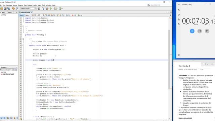This screenshot has height=121, width=215.
Task: Click the Find Selection magnifier icon
Action: (44, 15)
